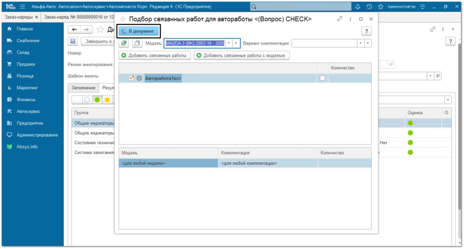Select empty circle filter in background toolbar
464x249 pixels.
(x=87, y=100)
